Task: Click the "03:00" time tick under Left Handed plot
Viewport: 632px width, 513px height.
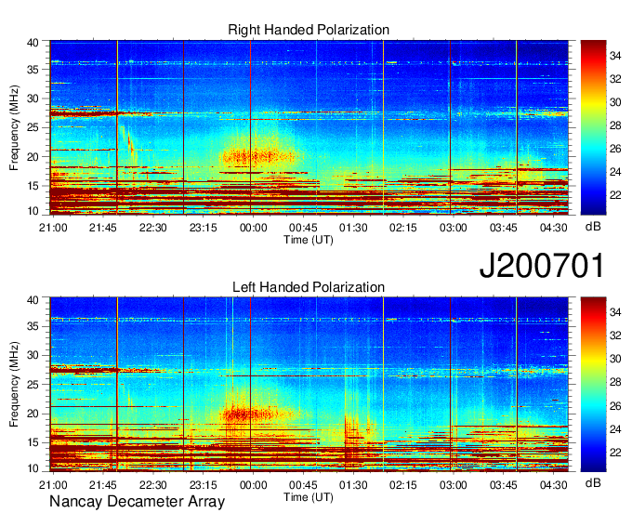Action: [x=453, y=485]
